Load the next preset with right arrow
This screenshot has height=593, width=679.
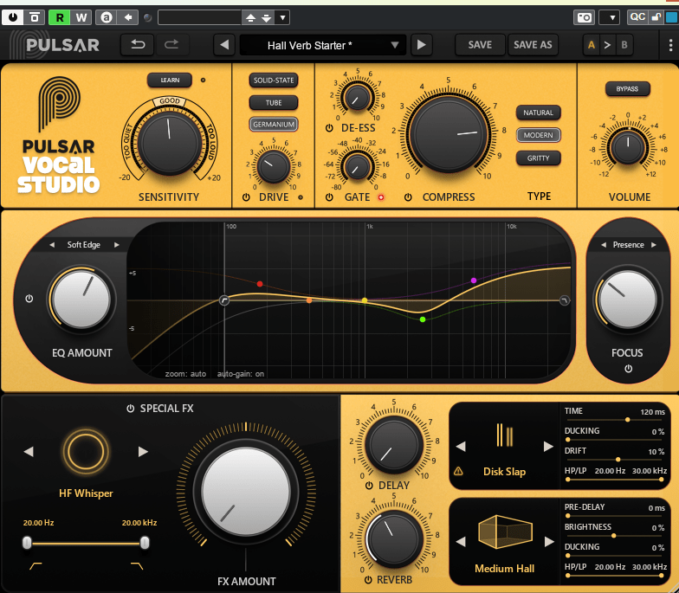point(421,45)
